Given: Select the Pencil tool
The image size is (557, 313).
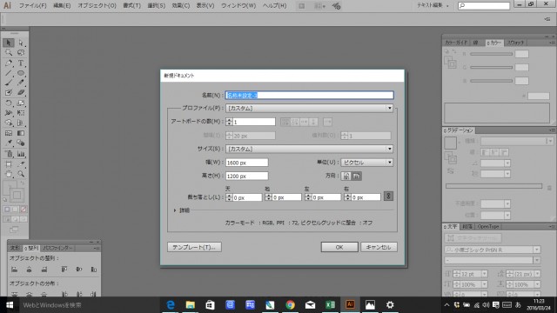Looking at the screenshot, I should 21,83.
